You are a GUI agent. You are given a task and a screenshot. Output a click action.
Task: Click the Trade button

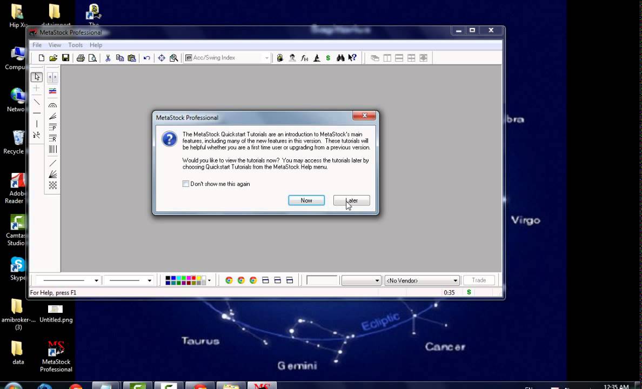click(x=479, y=280)
